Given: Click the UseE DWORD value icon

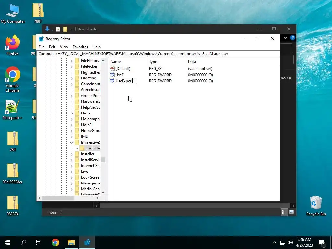Looking at the screenshot, I should (112, 75).
